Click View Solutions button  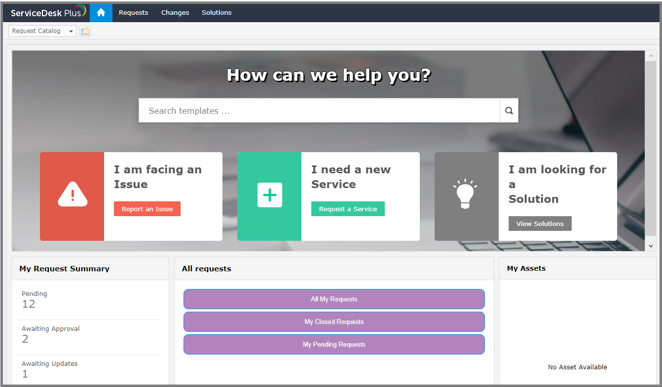point(540,224)
